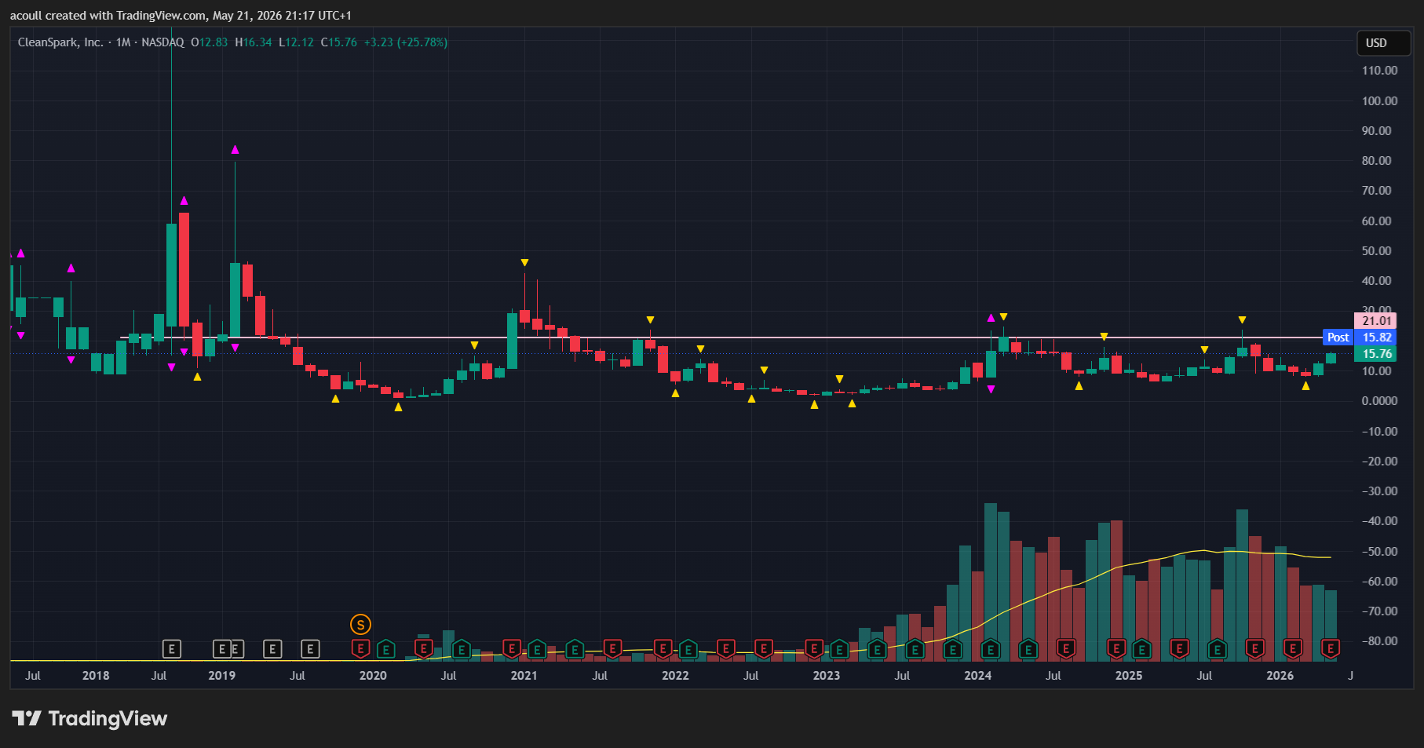Open red earnings marker just before Jul 2022
The height and width of the screenshot is (748, 1424).
[x=726, y=649]
